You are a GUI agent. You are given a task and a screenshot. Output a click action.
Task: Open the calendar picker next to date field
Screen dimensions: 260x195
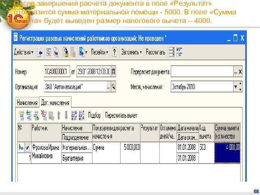coord(113,71)
